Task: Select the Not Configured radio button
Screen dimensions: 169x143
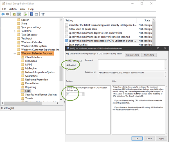Action: point(67,61)
